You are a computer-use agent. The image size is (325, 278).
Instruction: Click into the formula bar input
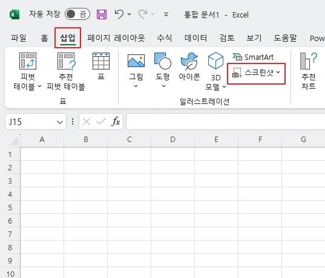(226, 121)
